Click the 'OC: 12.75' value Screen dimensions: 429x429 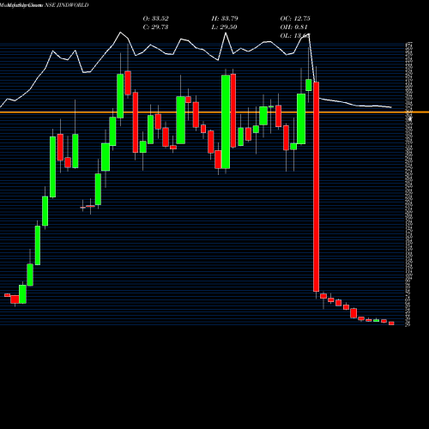click(295, 19)
